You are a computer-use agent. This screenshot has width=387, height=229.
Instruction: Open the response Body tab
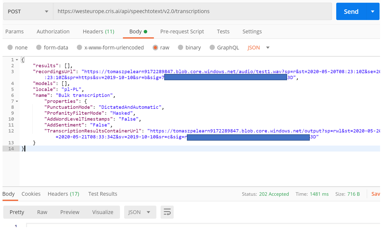pyautogui.click(x=9, y=194)
